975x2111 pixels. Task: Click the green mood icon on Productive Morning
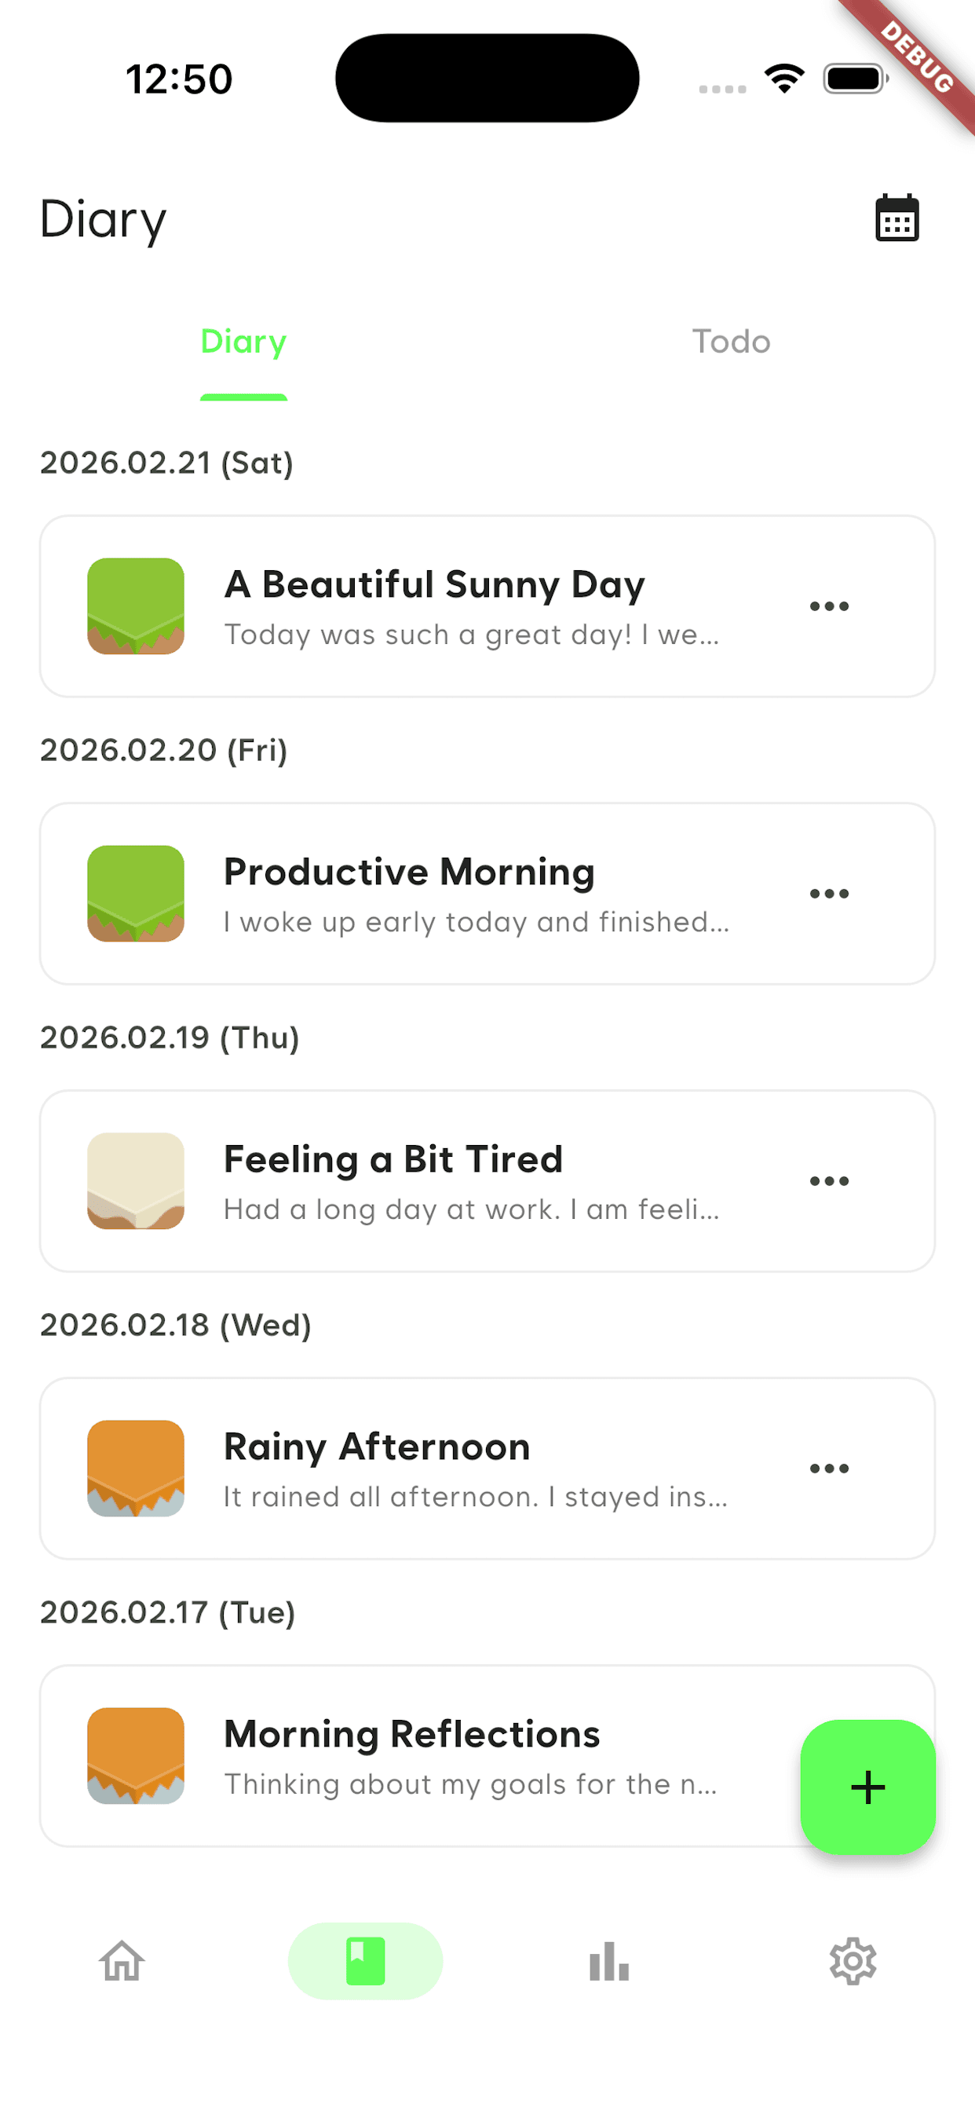point(136,894)
